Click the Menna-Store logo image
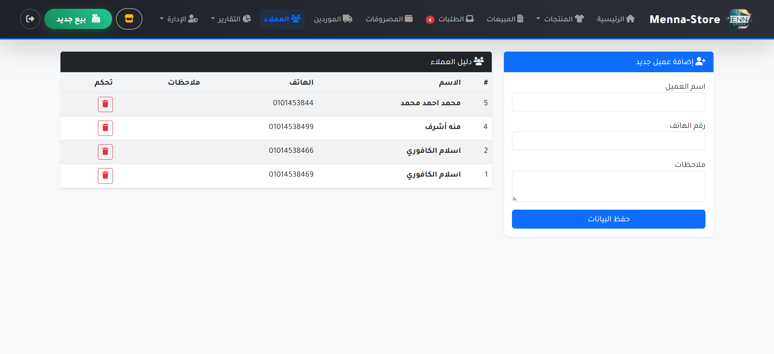774x354 pixels. click(739, 19)
